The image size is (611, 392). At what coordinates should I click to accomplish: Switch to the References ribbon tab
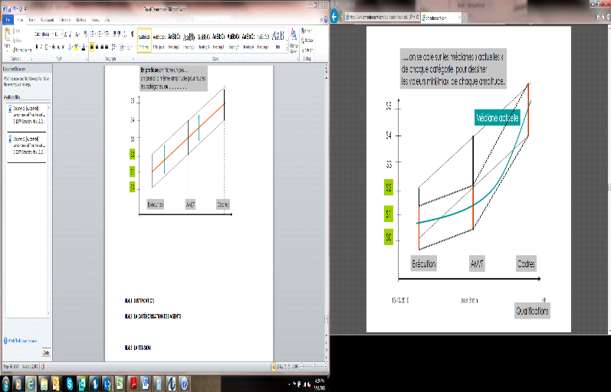click(65, 19)
